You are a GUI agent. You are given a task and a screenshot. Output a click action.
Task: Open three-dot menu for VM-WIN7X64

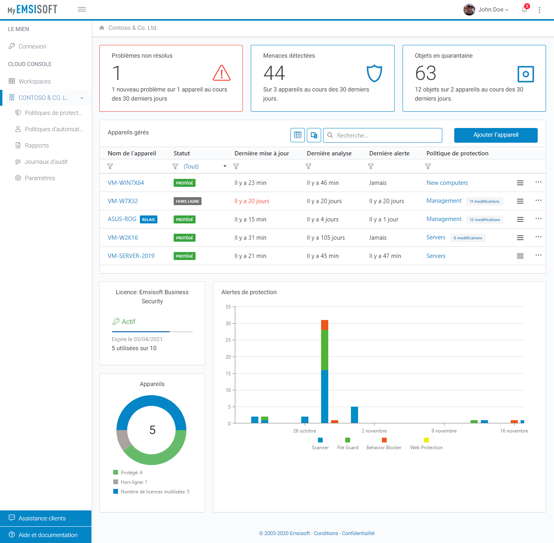539,182
